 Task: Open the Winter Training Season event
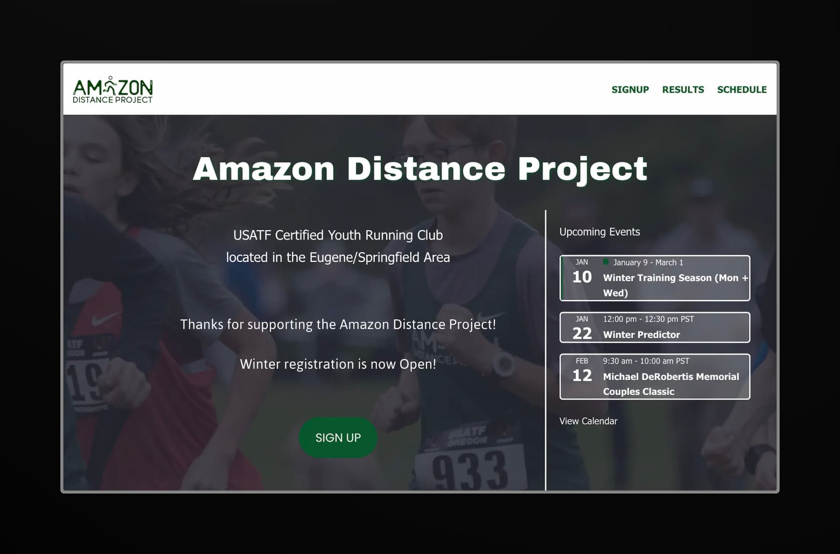point(654,278)
